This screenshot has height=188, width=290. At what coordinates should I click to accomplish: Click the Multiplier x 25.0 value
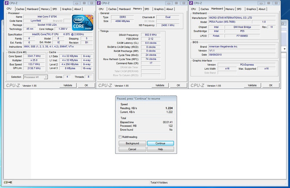34,60
